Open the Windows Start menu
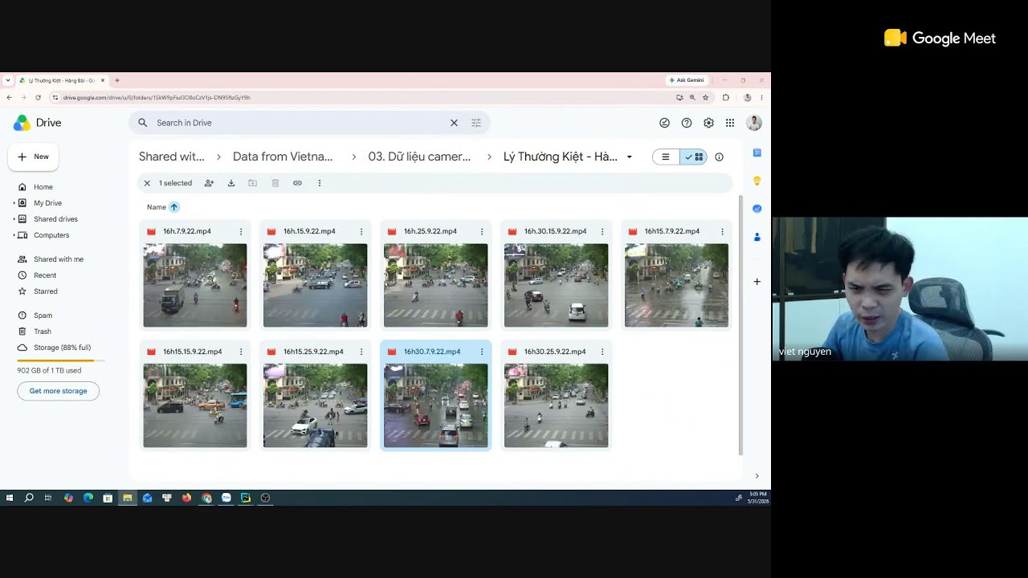Screen dimensions: 1028x578 coord(10,498)
